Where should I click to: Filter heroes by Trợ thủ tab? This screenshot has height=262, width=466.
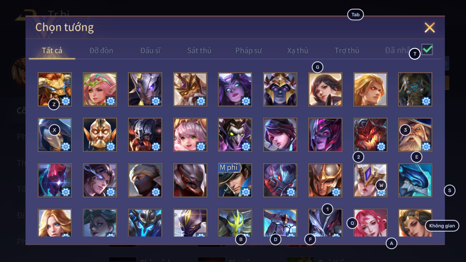point(347,50)
